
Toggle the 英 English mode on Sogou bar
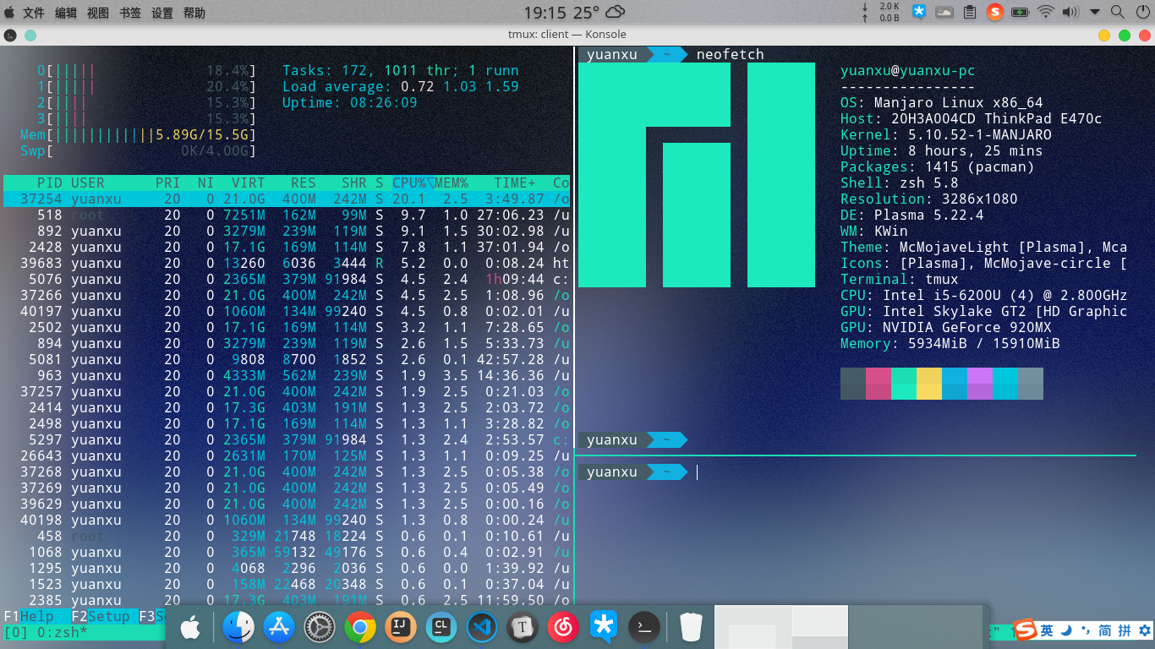click(1047, 630)
